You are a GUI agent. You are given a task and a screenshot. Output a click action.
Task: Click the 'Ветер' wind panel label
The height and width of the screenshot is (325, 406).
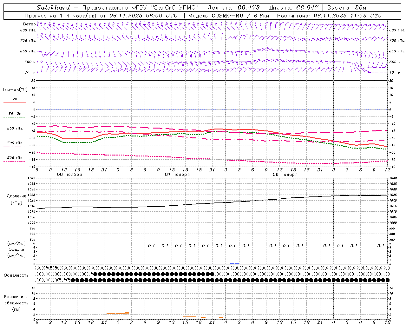pyautogui.click(x=29, y=24)
